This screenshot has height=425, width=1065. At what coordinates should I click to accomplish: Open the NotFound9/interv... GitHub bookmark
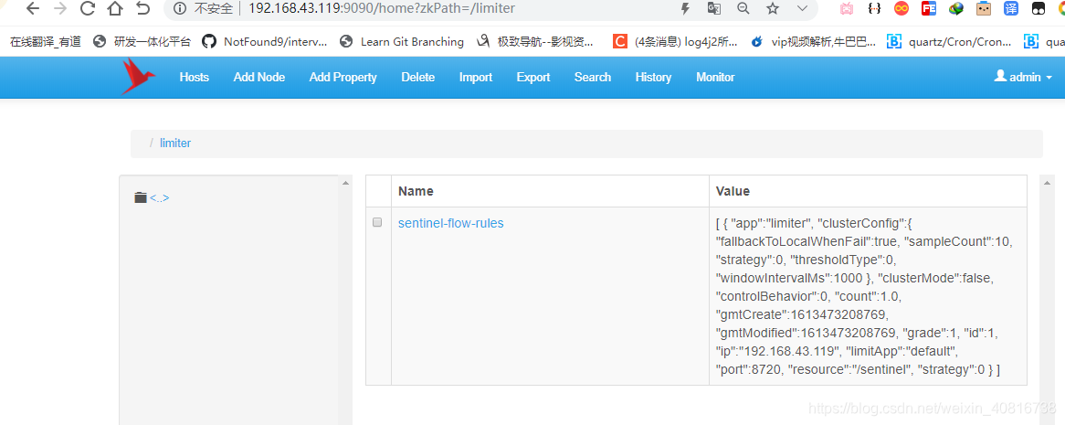click(266, 41)
